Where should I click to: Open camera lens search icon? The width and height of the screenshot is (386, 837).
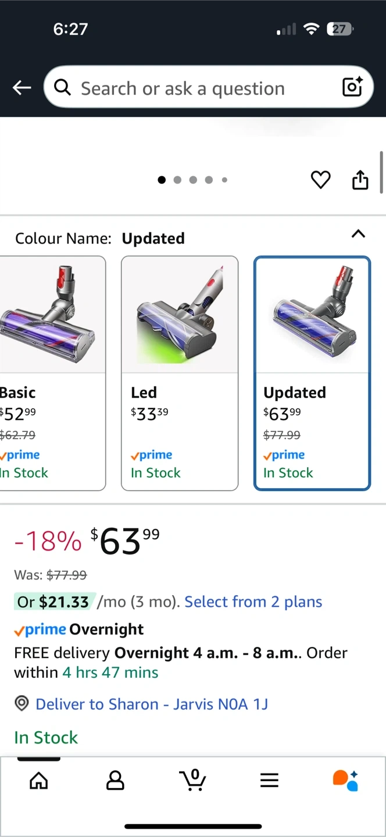click(352, 87)
